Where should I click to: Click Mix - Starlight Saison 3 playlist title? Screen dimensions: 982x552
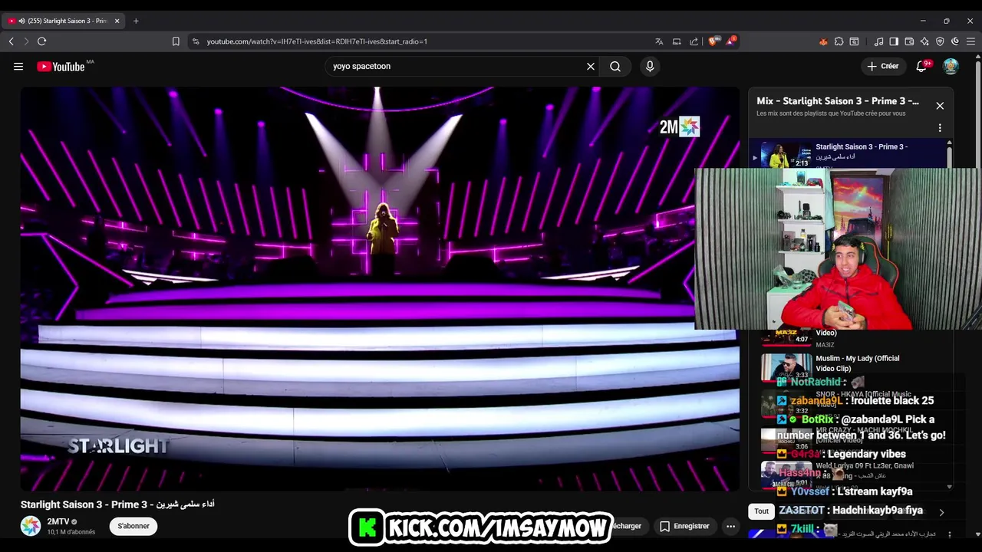click(837, 100)
